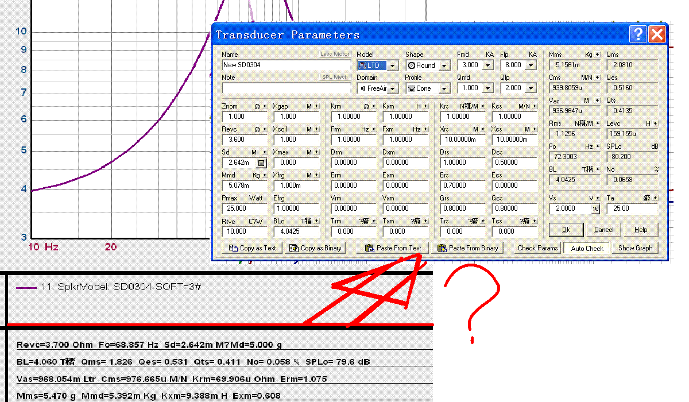Click the Hz unit button beside Fxm
The height and width of the screenshot is (402, 689).
pyautogui.click(x=426, y=129)
